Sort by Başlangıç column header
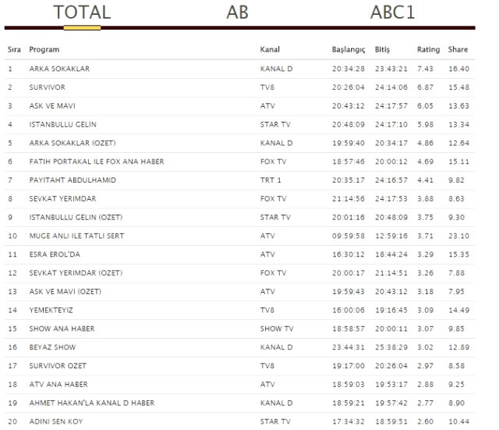Viewport: 499px width, 430px height. 349,49
